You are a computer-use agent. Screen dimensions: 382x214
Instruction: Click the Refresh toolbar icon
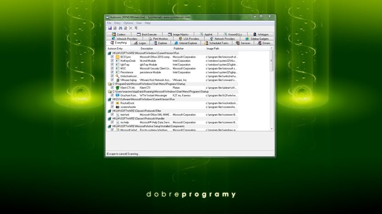(115, 28)
